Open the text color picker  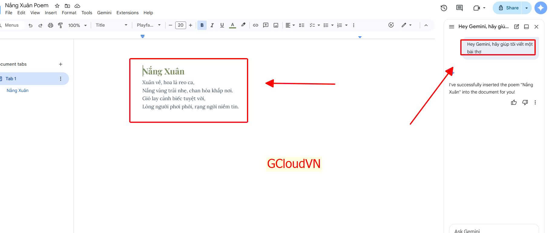coord(232,25)
